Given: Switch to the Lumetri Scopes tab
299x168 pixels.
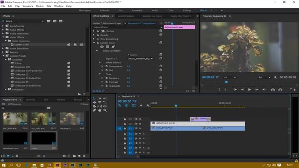Looking at the screenshot, I should pos(126,16).
